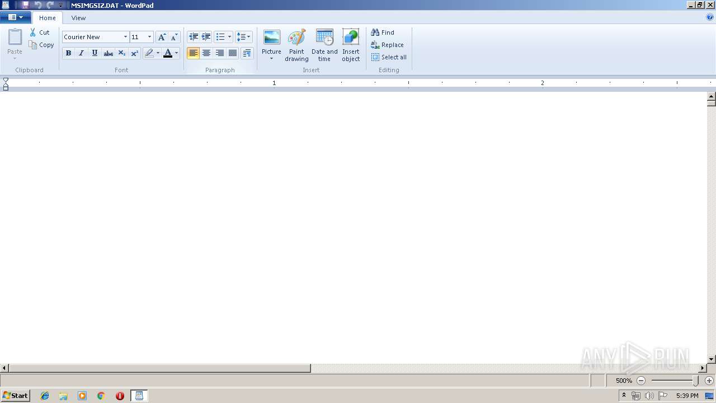Align text left

click(193, 53)
